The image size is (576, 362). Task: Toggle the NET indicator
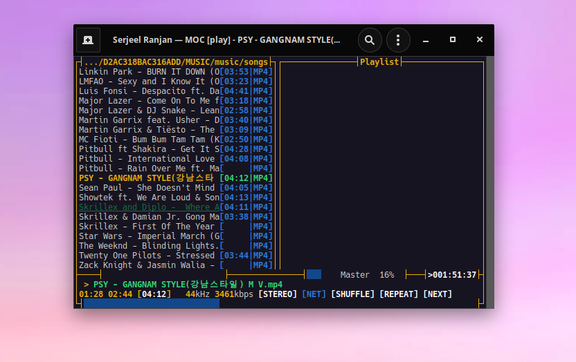click(x=314, y=294)
